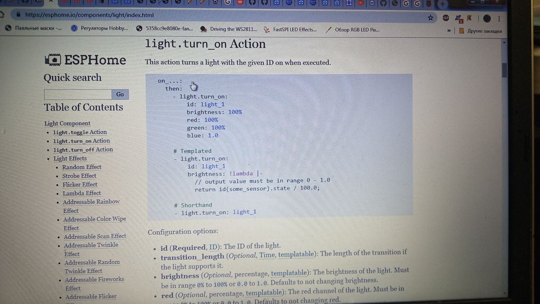Click the ESPHome logo

pyautogui.click(x=85, y=60)
